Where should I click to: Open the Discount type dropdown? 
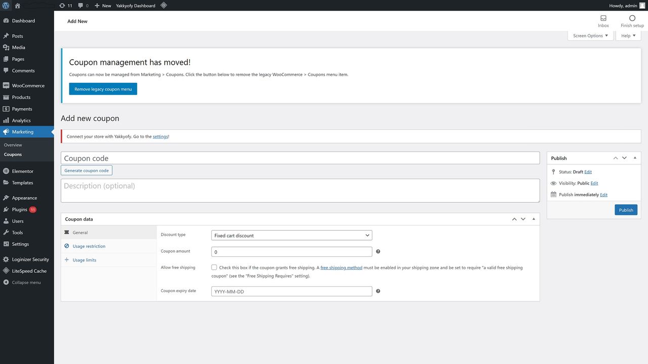(292, 235)
